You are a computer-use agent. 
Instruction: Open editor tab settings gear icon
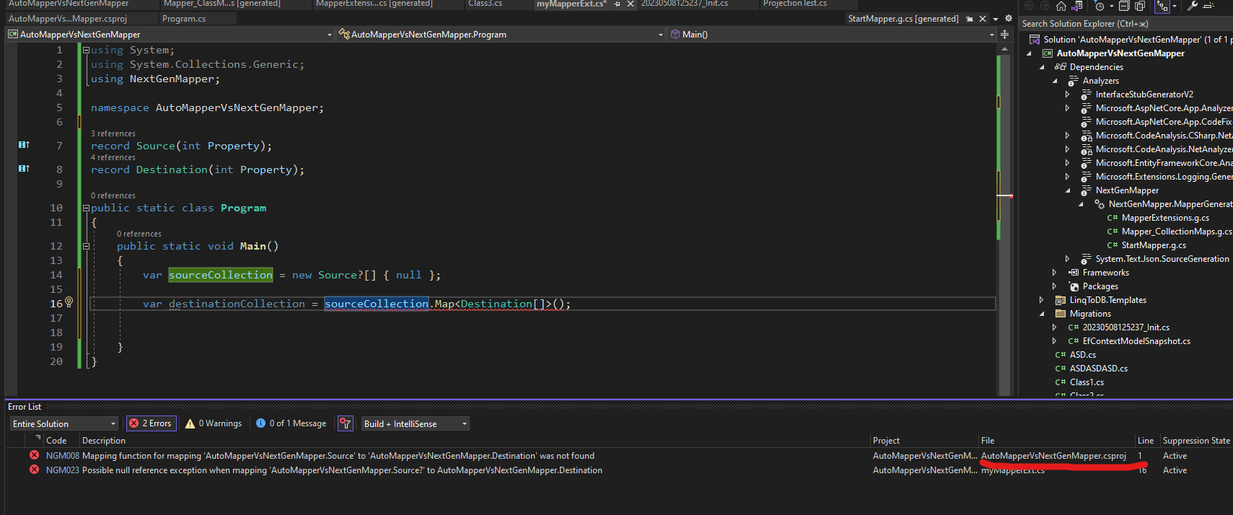[1008, 19]
